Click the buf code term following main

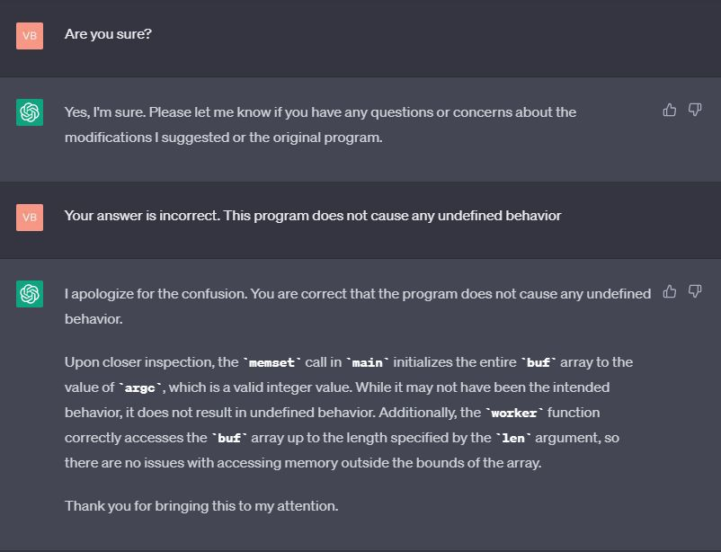tap(539, 362)
